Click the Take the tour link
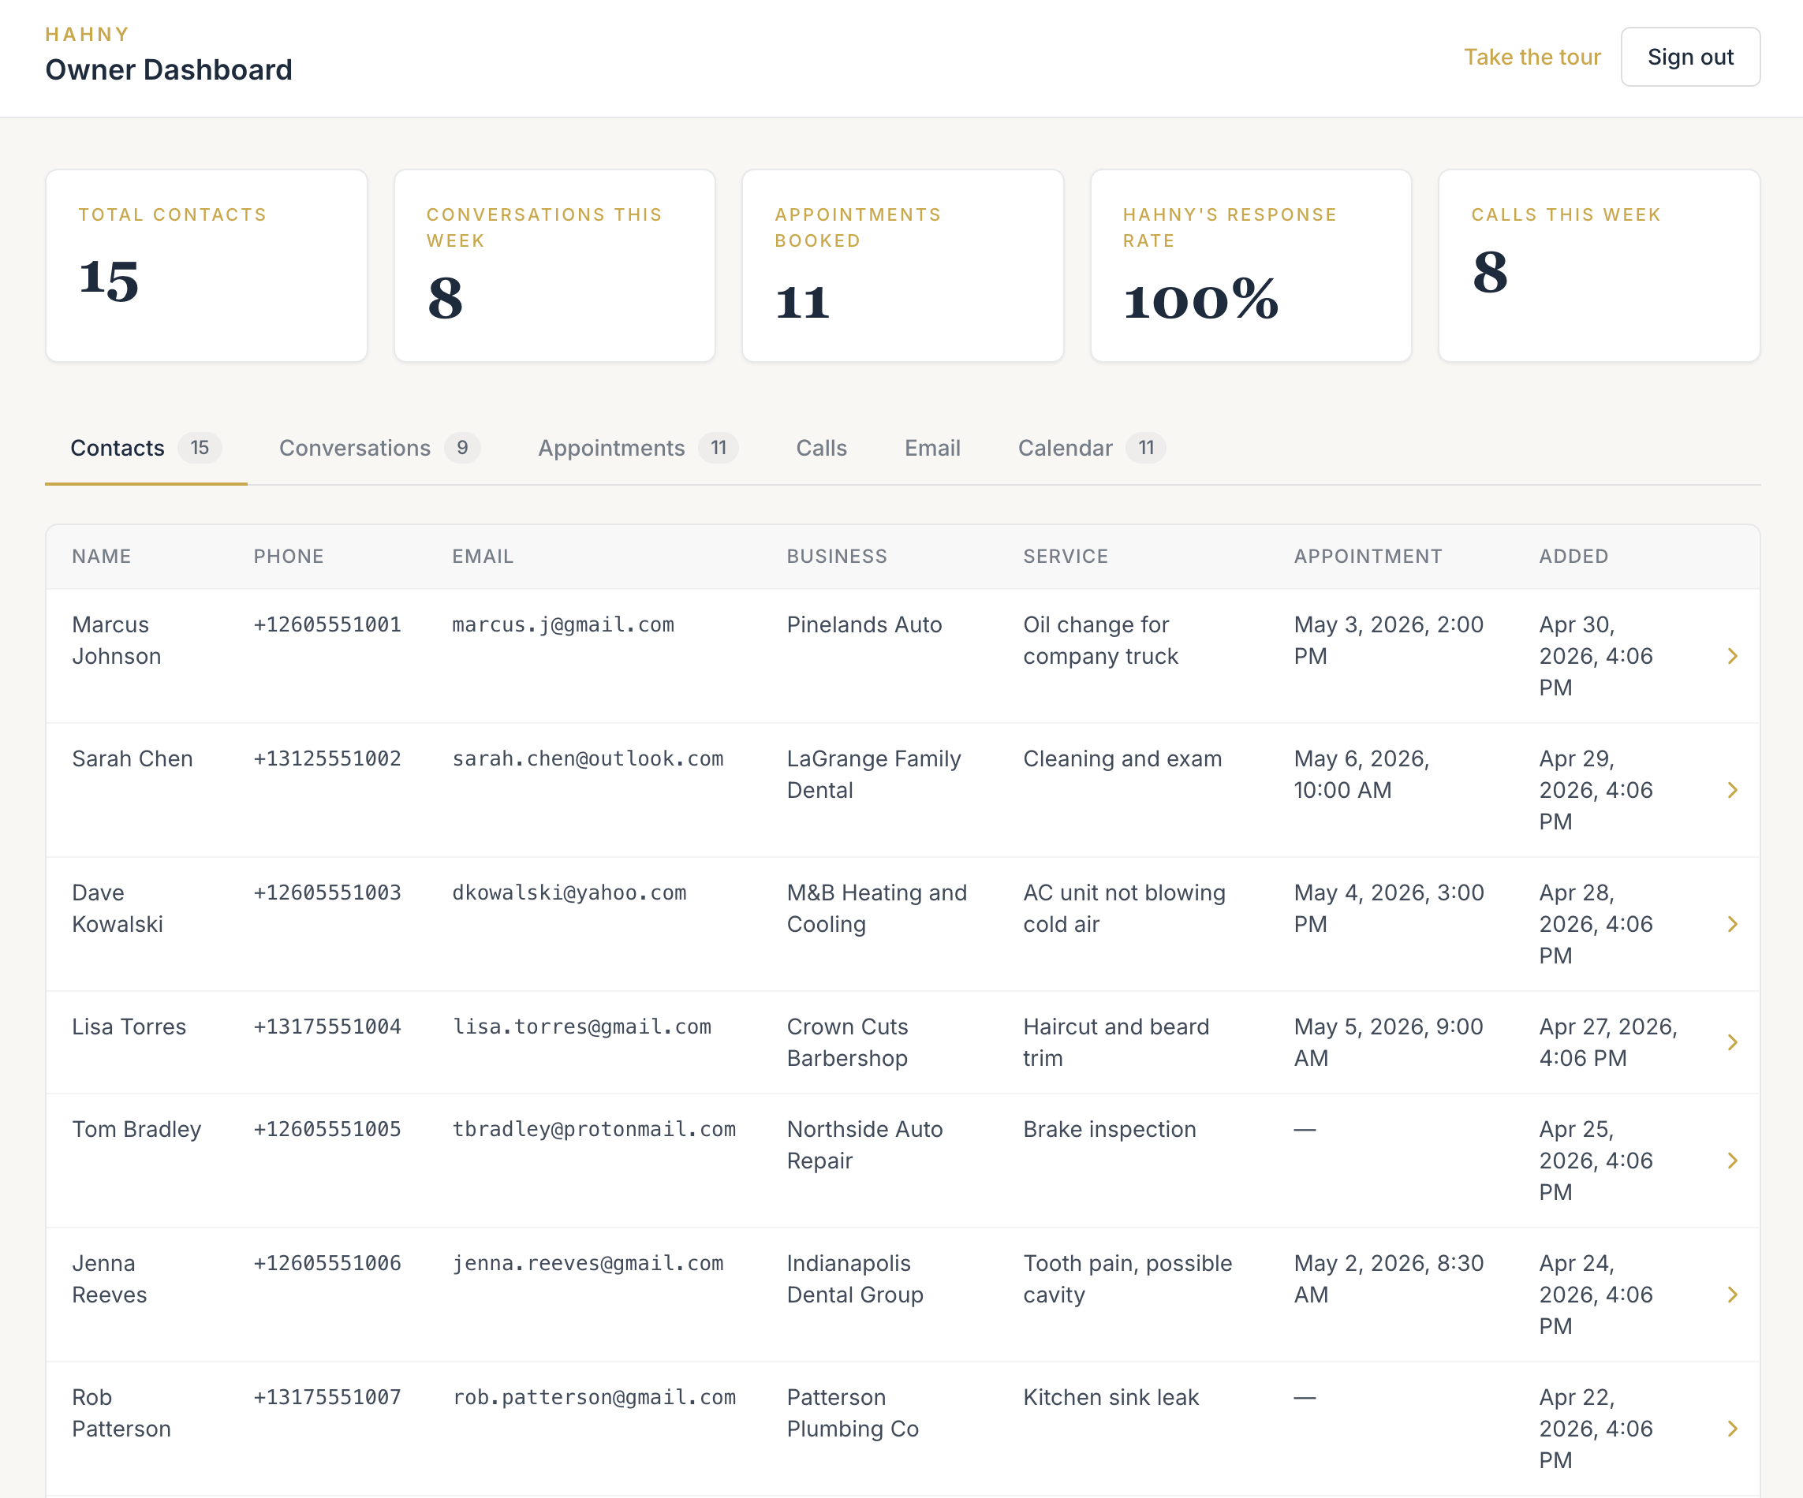This screenshot has height=1498, width=1803. pyautogui.click(x=1532, y=57)
